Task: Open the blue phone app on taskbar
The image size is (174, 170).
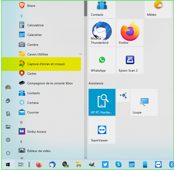Action: 145,164
